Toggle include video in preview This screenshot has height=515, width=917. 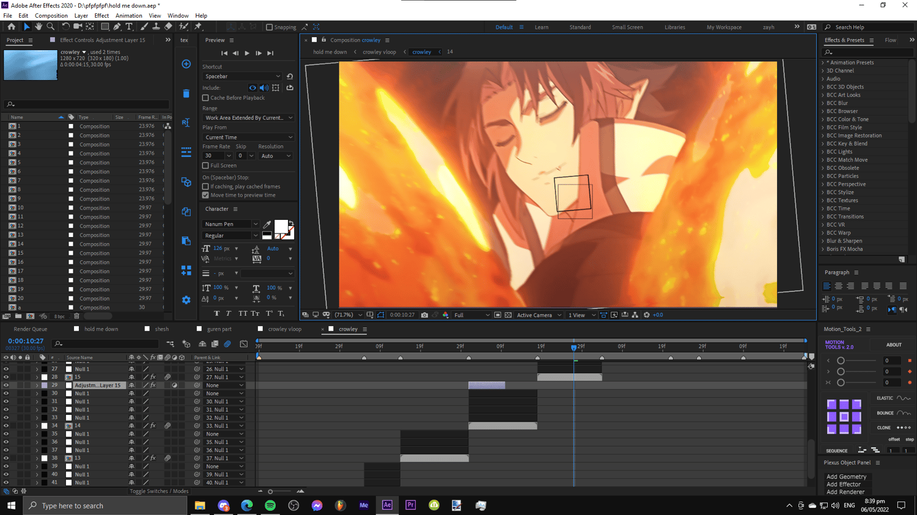(252, 88)
